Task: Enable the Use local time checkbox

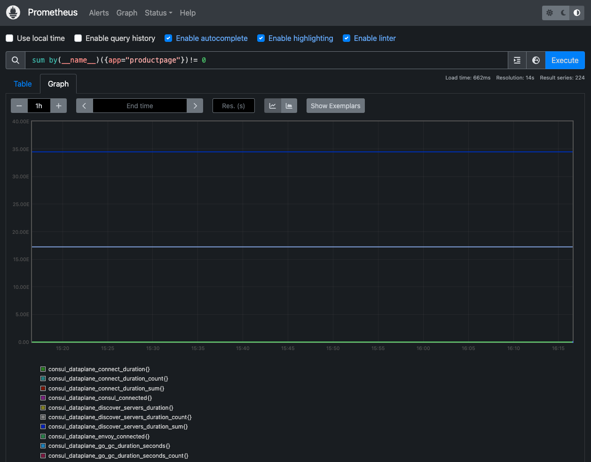Action: click(9, 38)
